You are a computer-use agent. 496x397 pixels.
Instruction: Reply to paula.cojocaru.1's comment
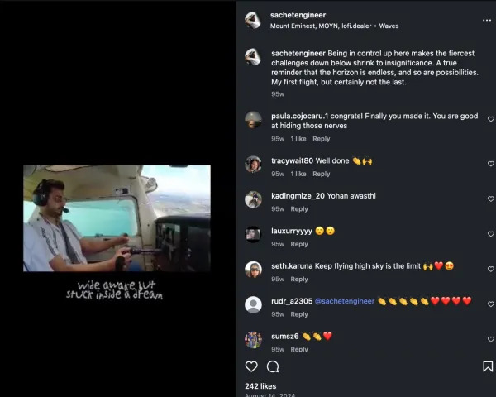point(321,139)
